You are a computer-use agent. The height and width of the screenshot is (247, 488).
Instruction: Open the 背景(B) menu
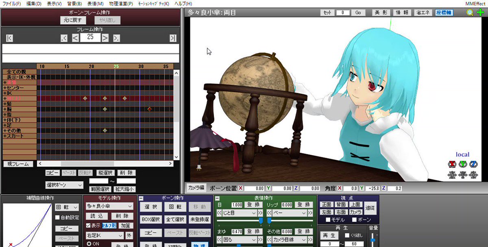pos(74,3)
